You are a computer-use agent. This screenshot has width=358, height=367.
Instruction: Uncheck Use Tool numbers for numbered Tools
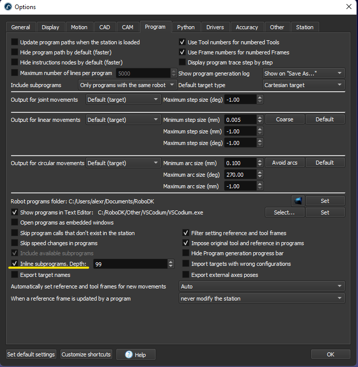tap(182, 42)
